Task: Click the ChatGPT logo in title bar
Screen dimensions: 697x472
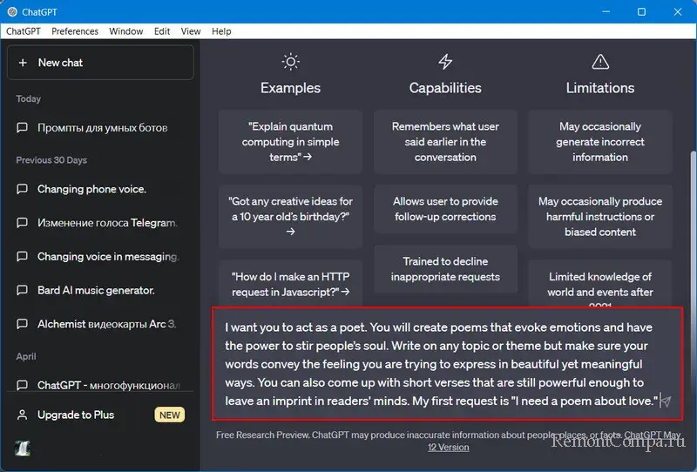Action: (x=11, y=12)
